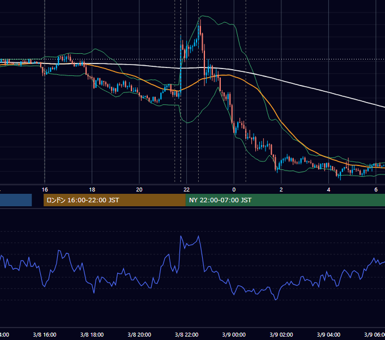This screenshot has height=340, width=385.
Task: Select the ロンドン 16:00-22:00 JST session bar
Action: coord(114,200)
